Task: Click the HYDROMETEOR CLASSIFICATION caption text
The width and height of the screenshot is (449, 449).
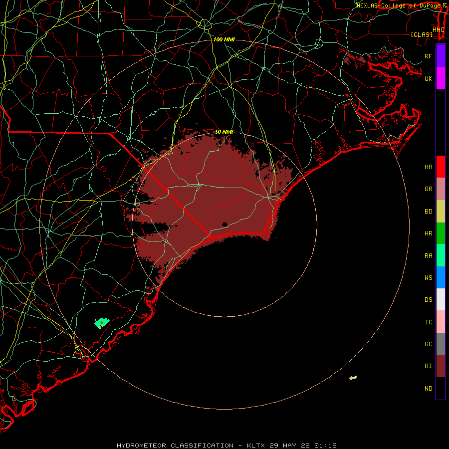Action: pyautogui.click(x=175, y=446)
